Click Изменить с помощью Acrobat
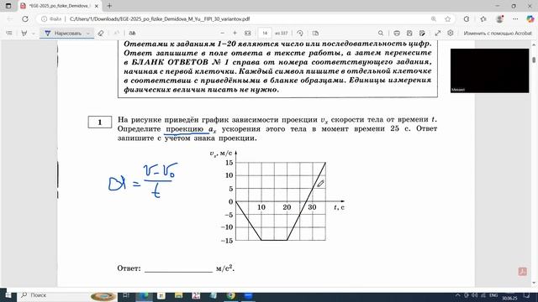Image resolution: width=538 pixels, height=302 pixels. coord(498,34)
